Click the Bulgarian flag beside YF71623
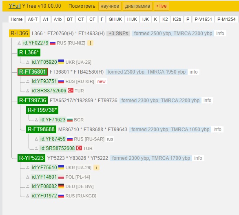The width and height of the screenshot is (239, 215). click(70, 119)
